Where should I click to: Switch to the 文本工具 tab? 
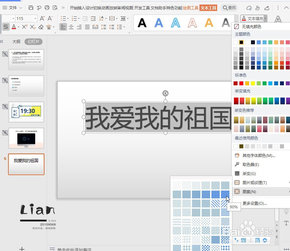coord(208,8)
